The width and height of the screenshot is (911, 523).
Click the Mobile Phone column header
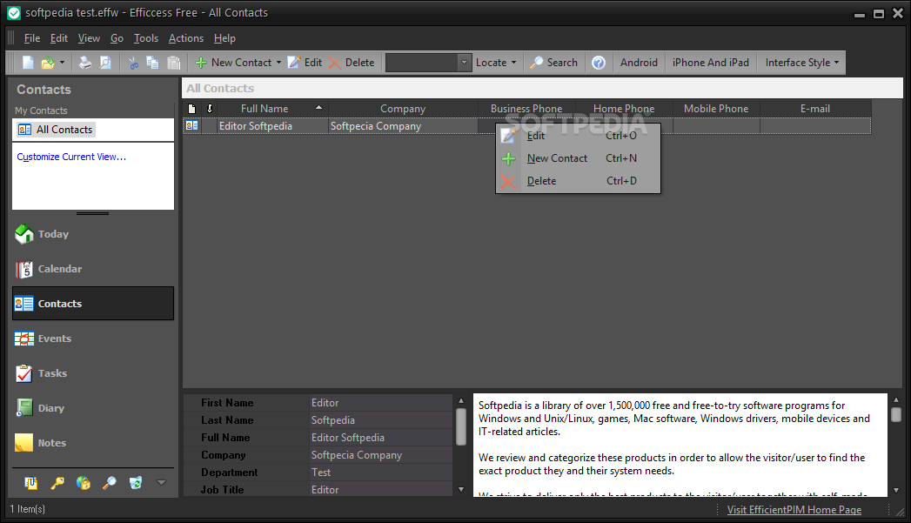[716, 109]
